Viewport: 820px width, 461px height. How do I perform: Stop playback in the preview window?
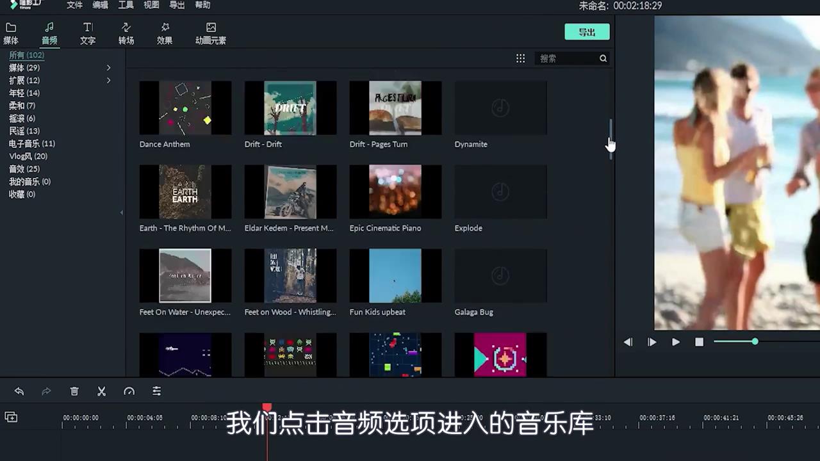[699, 342]
